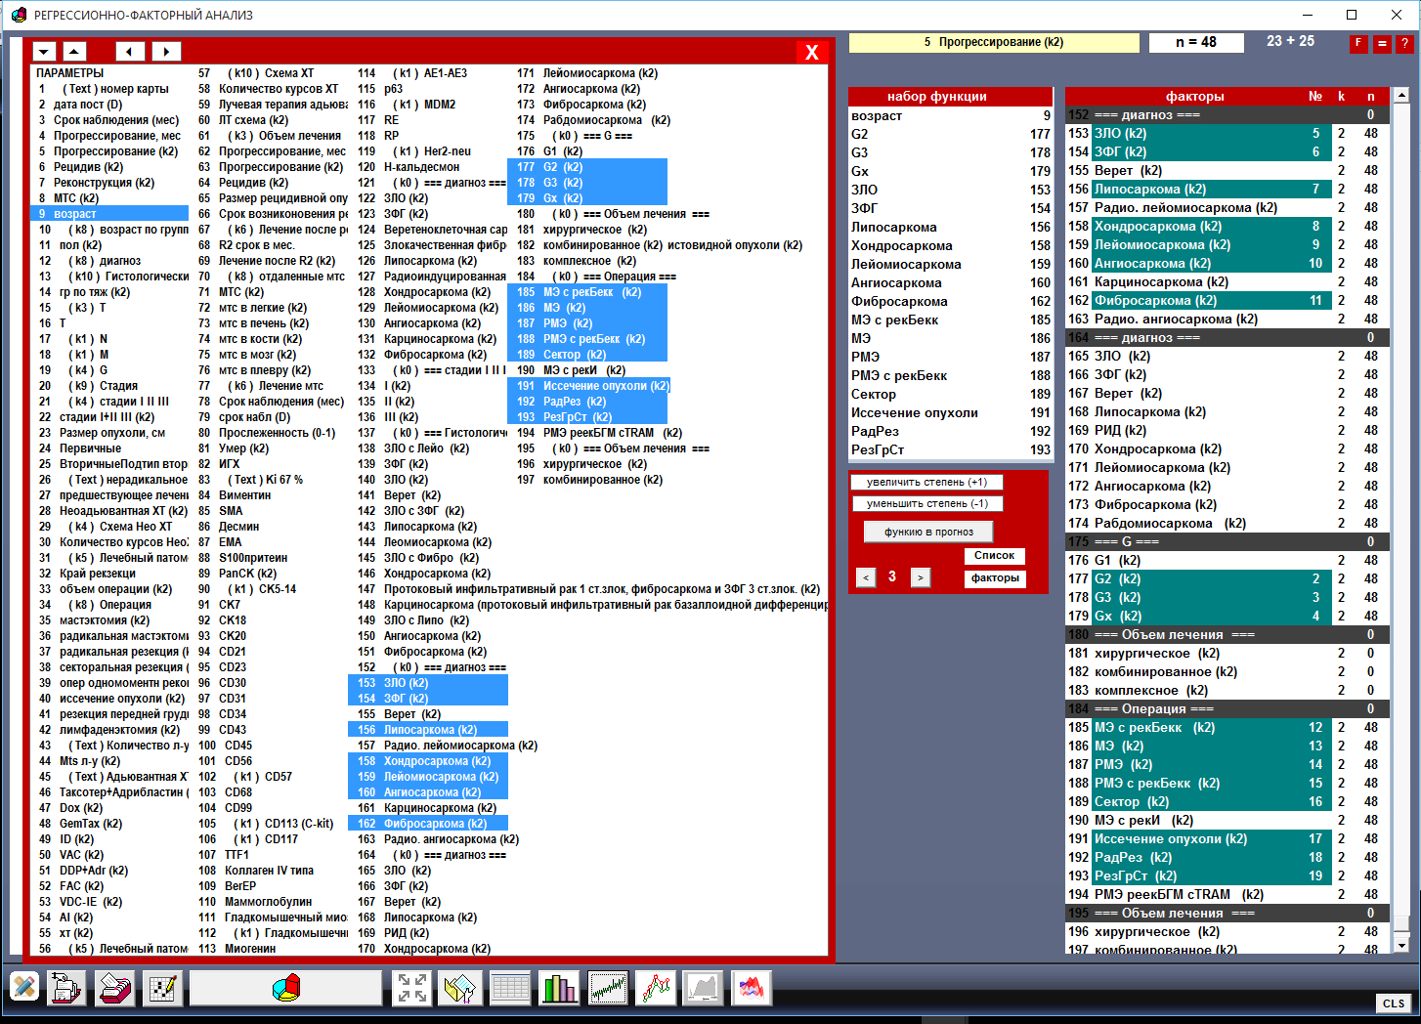Image resolution: width=1421 pixels, height=1024 pixels.
Task: Click the green bar histogram icon
Action: coord(559,988)
